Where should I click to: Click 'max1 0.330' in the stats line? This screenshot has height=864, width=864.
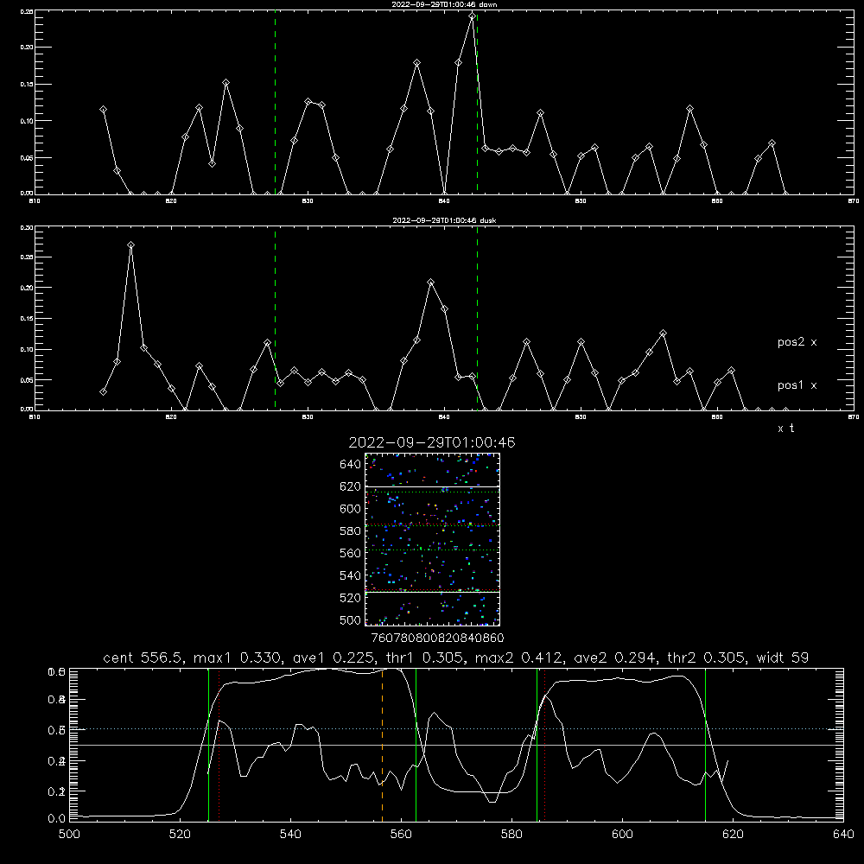point(238,658)
